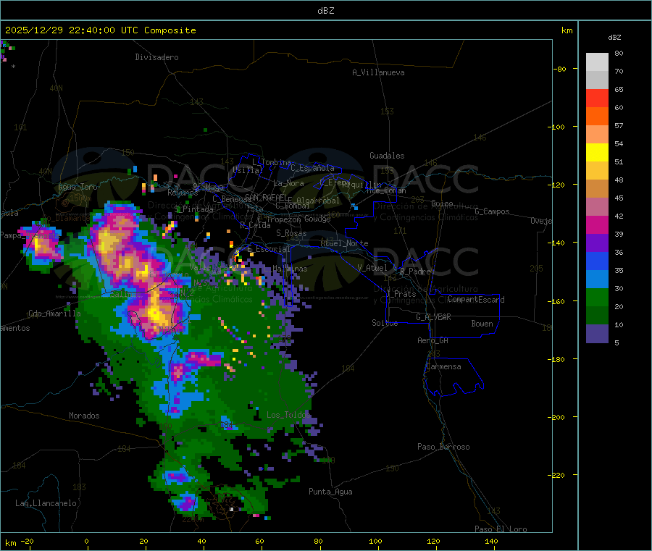Select the A_Villanueva map label
652x551 pixels.
click(378, 72)
